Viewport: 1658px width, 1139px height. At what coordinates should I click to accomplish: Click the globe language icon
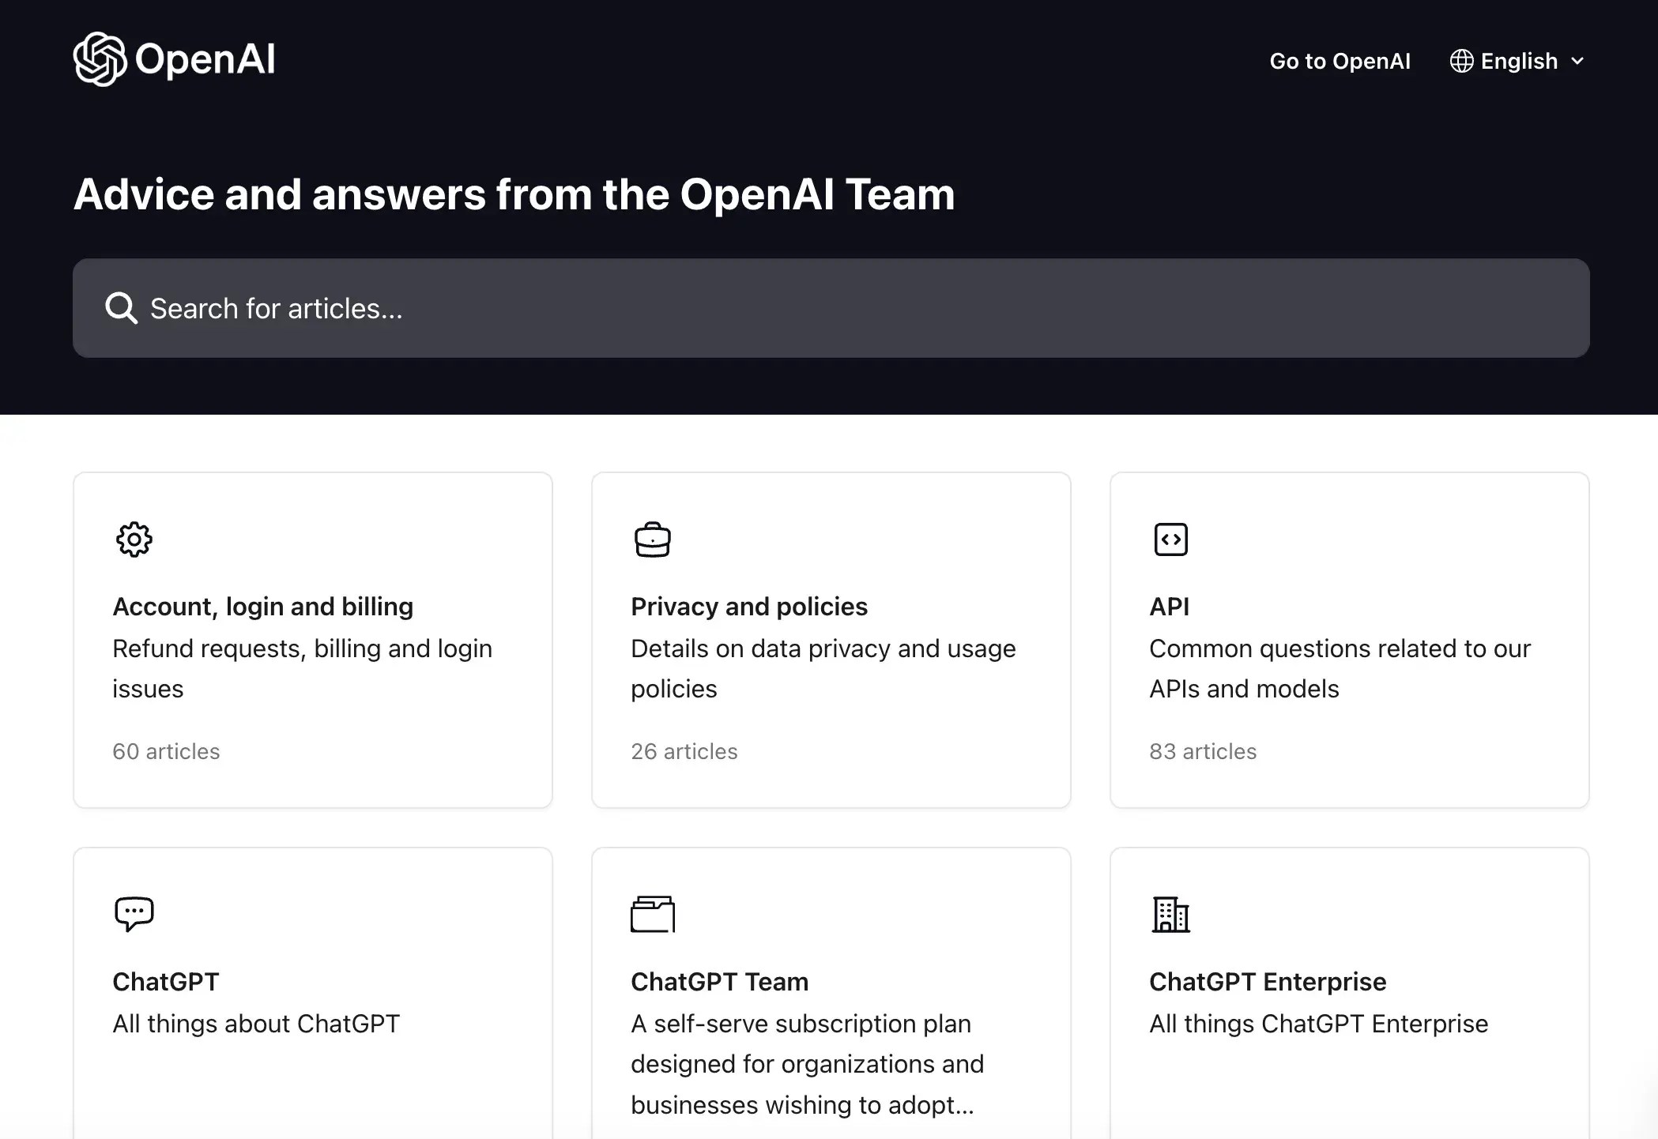(x=1461, y=61)
